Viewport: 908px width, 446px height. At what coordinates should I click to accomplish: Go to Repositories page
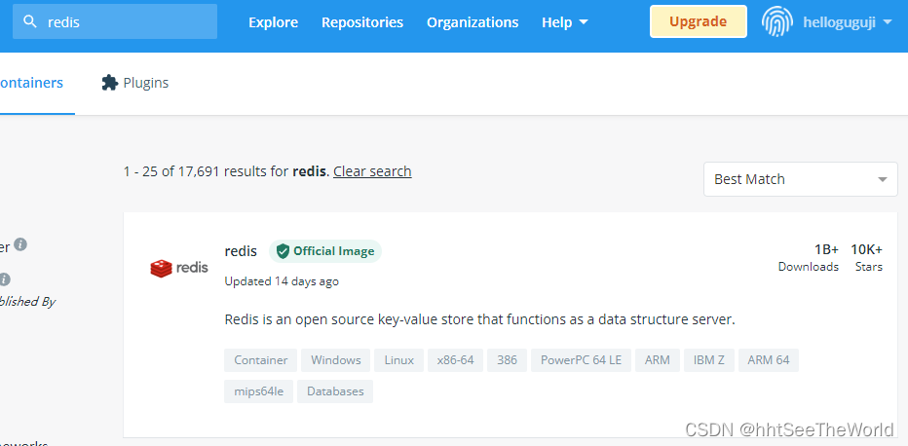click(x=362, y=22)
